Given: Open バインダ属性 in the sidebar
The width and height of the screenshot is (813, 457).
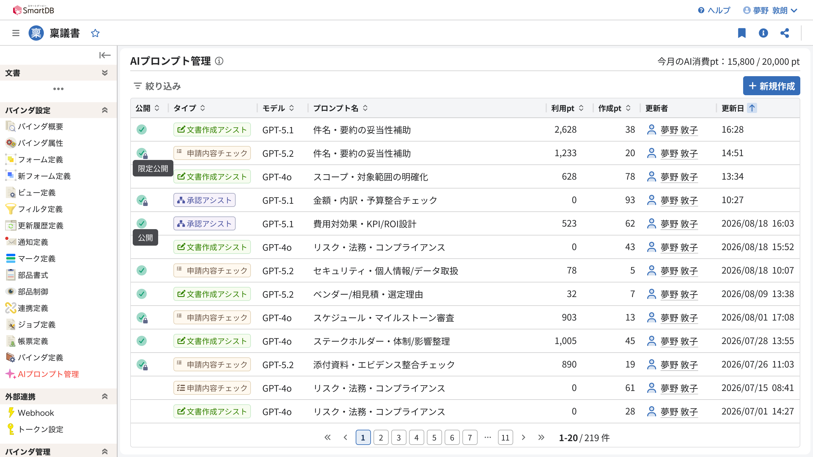Looking at the screenshot, I should 40,143.
